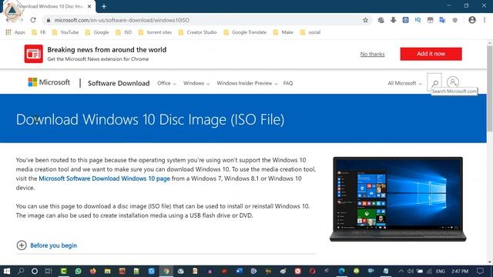Viewport: 493px width, 277px height.
Task: Open the IQ extension in Chrome toolbar
Action: click(418, 20)
